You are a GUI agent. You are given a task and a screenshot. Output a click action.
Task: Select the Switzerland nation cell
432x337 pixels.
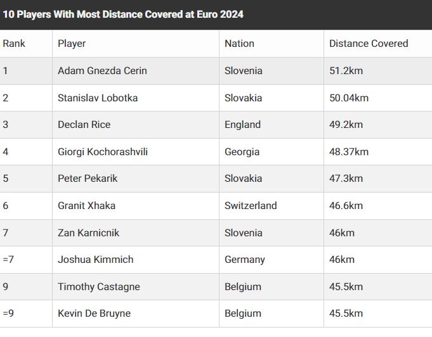click(251, 206)
